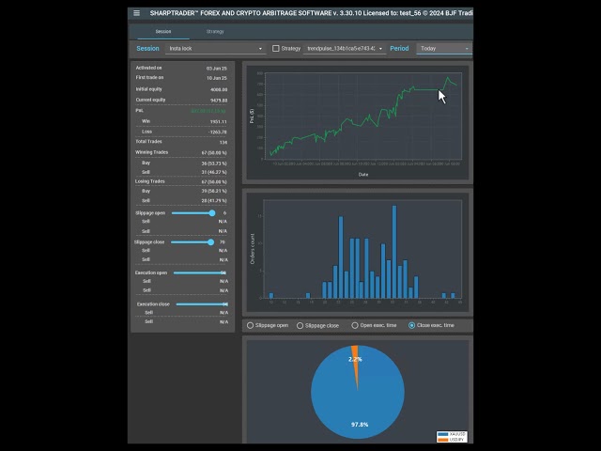Image resolution: width=601 pixels, height=451 pixels.
Task: Select the Open exec. time radio button
Action: 355,325
